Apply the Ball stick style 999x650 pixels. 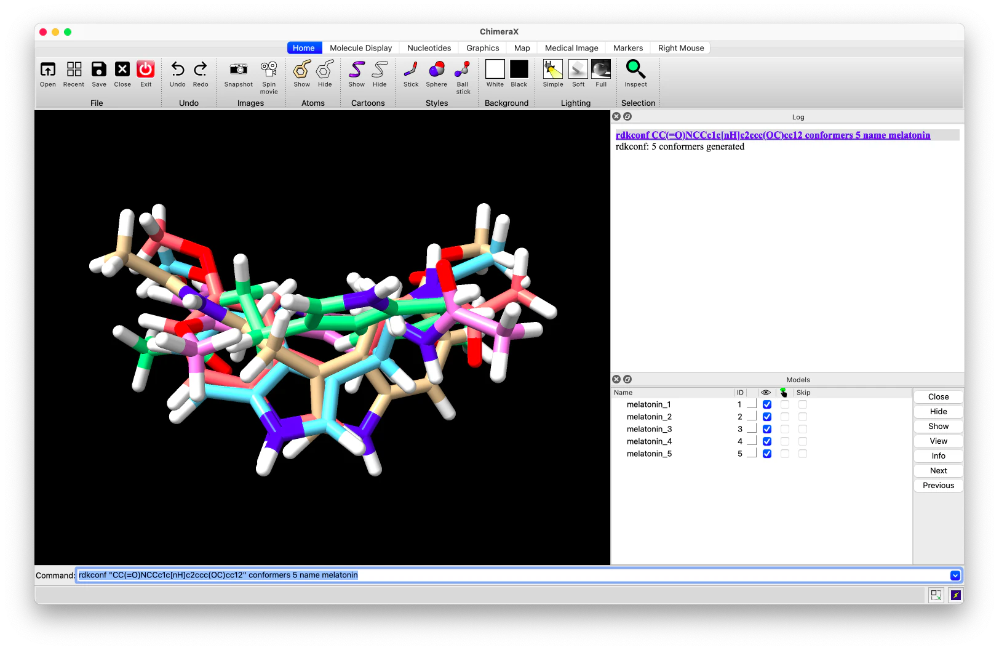(x=463, y=70)
